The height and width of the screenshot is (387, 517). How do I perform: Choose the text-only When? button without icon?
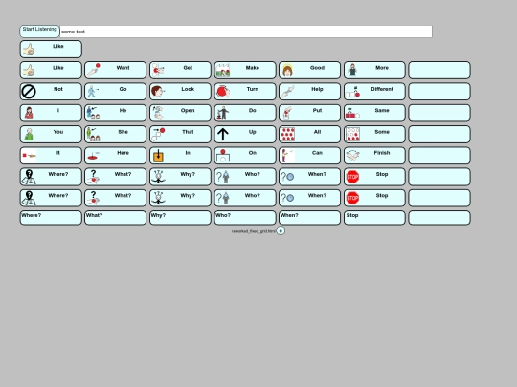coord(309,218)
